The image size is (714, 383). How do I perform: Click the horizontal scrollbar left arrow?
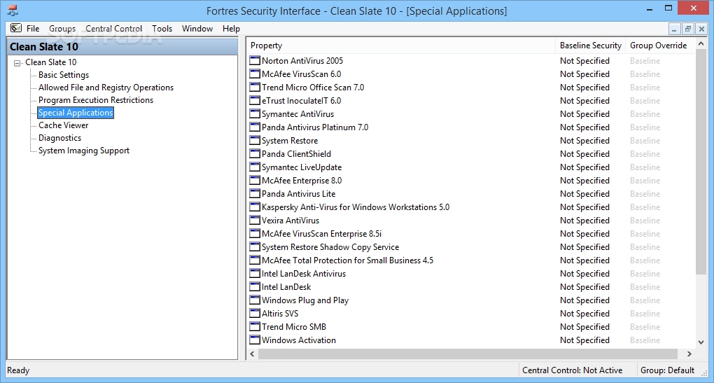[253, 354]
